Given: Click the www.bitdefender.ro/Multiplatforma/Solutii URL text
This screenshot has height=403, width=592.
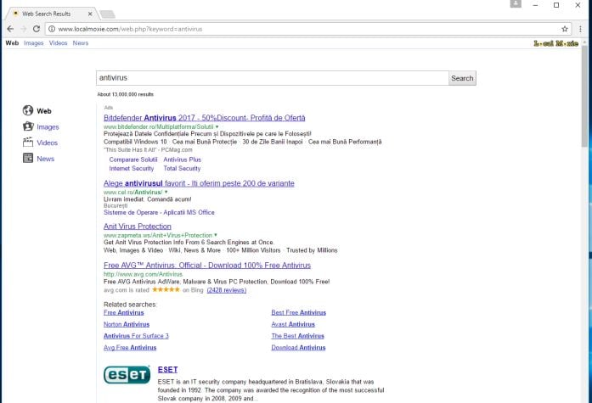Looking at the screenshot, I should pos(159,126).
